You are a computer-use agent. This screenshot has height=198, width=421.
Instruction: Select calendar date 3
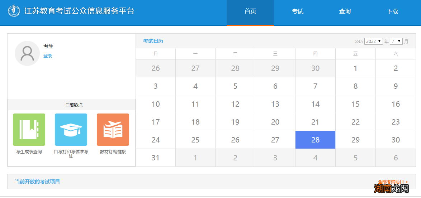click(156, 86)
